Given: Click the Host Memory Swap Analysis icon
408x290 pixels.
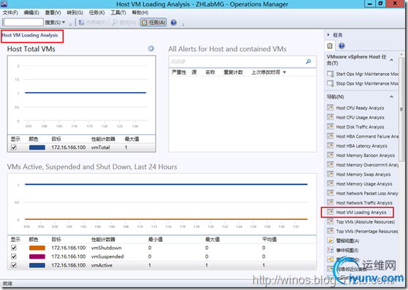Looking at the screenshot, I should [x=330, y=174].
